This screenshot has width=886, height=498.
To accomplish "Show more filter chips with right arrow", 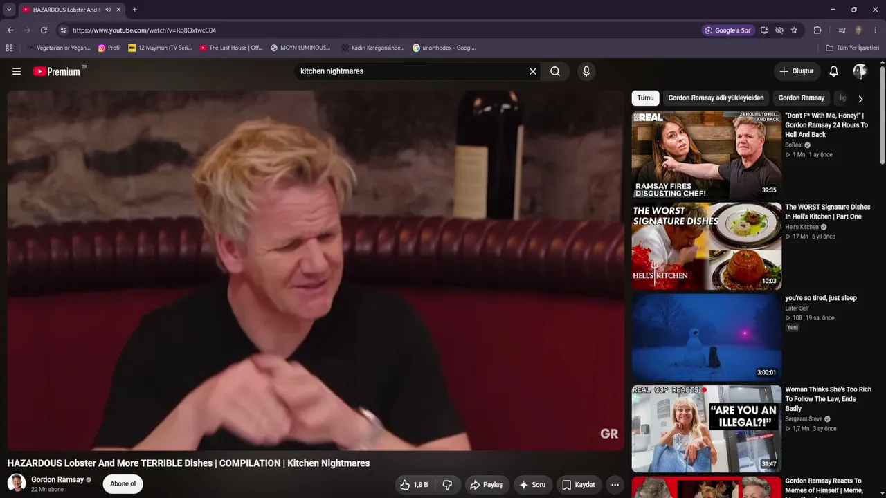I will pos(860,98).
